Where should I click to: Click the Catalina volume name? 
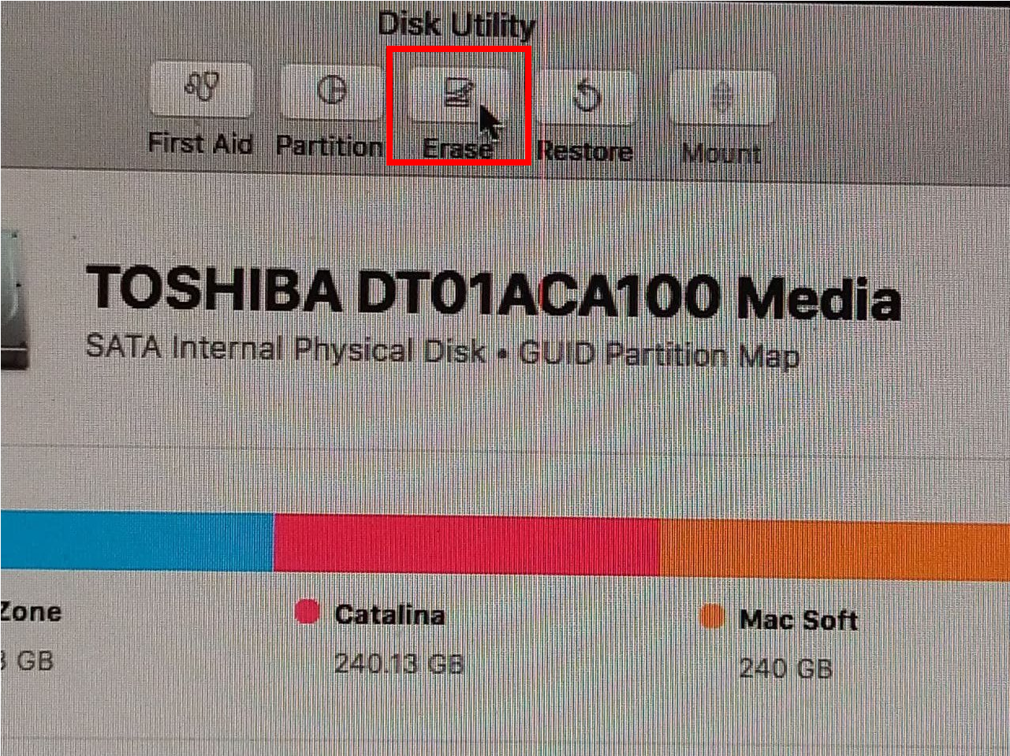[x=389, y=615]
